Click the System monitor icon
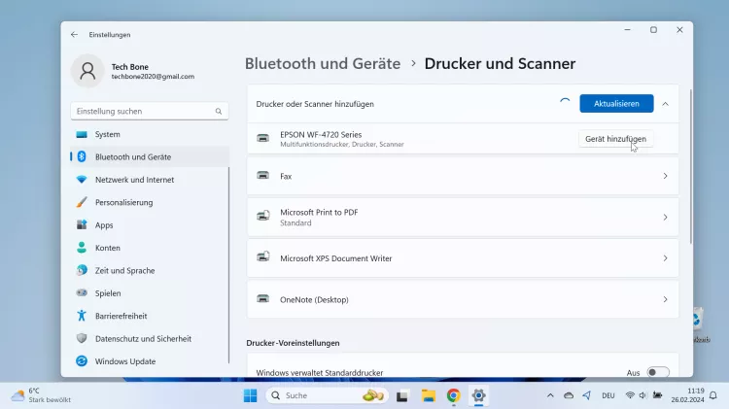729x409 pixels. click(x=82, y=134)
